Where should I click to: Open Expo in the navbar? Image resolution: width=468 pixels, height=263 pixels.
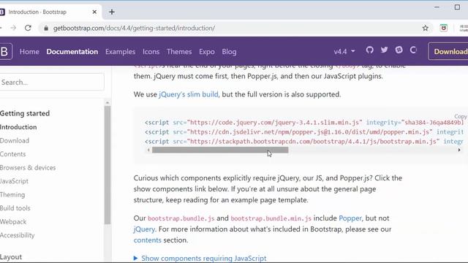(207, 52)
